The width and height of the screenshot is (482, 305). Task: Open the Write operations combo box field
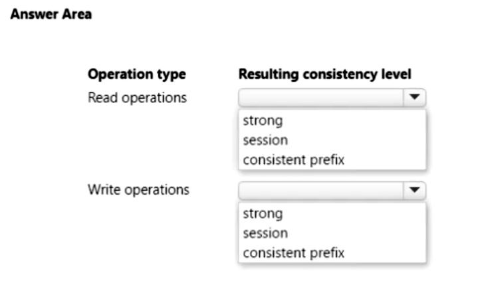tap(332, 191)
